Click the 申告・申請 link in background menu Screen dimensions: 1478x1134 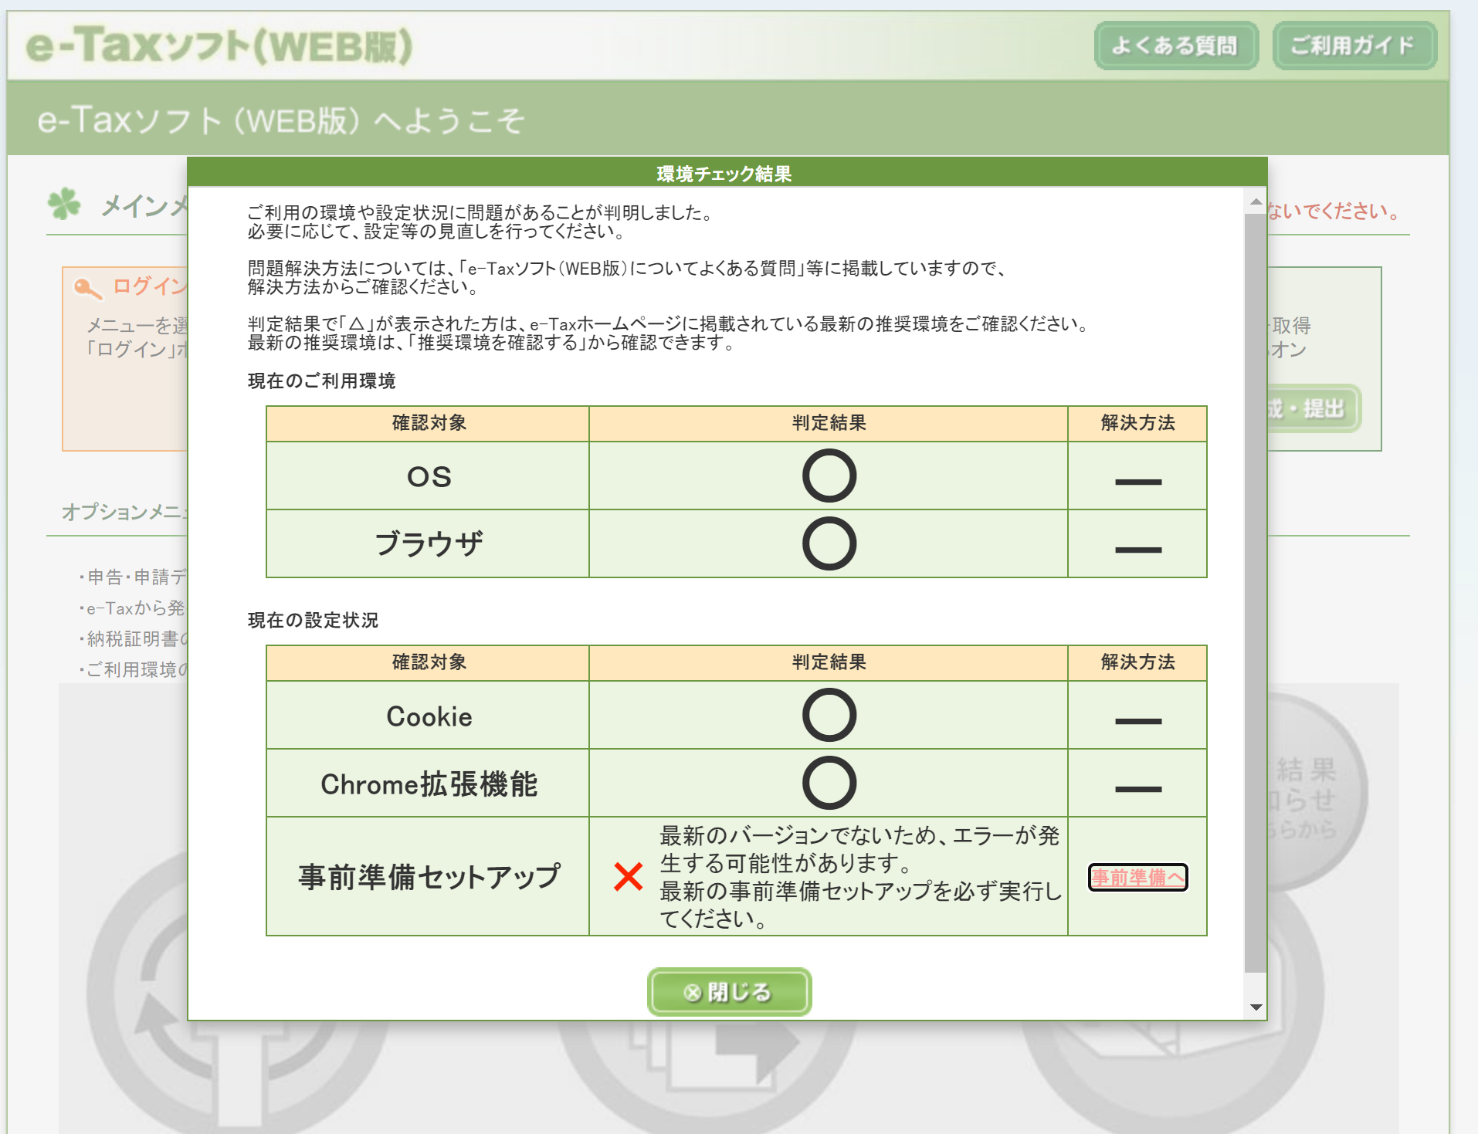point(134,577)
